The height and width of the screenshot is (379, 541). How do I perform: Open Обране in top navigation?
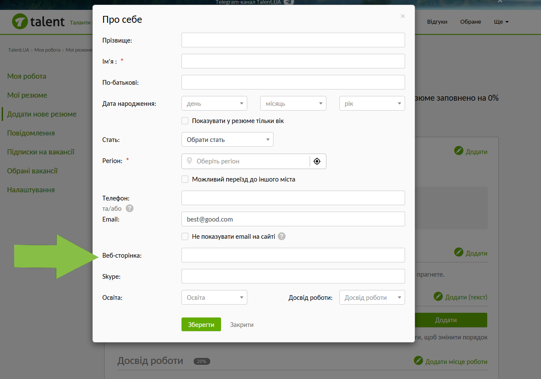point(470,22)
